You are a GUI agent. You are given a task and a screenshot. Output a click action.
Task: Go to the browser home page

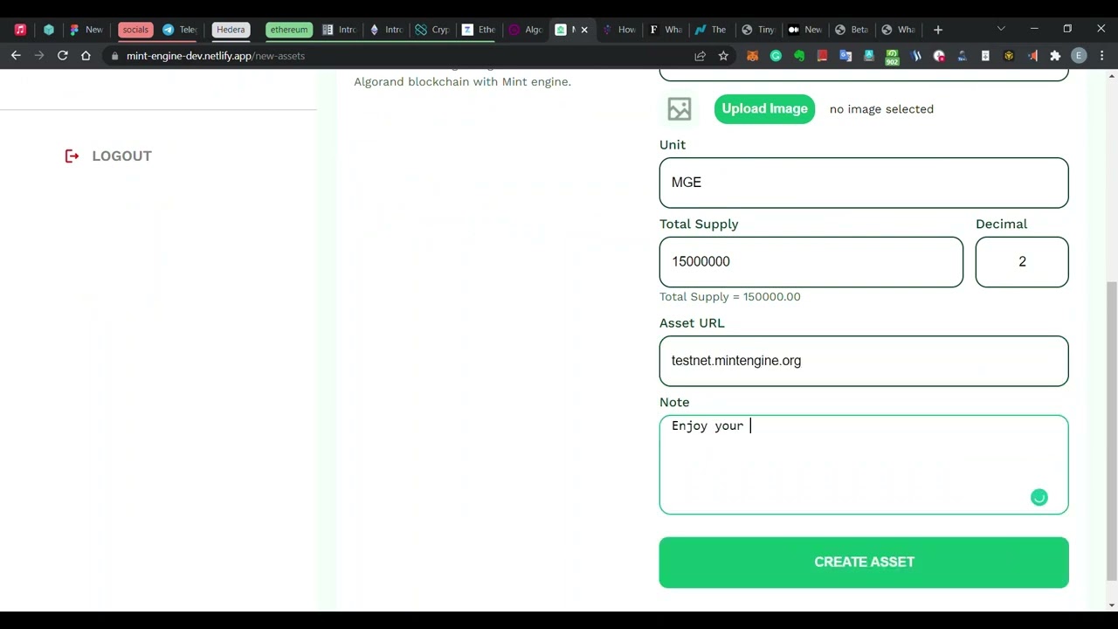[x=86, y=56]
